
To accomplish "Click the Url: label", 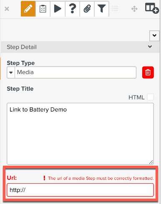I will pos(12,178).
